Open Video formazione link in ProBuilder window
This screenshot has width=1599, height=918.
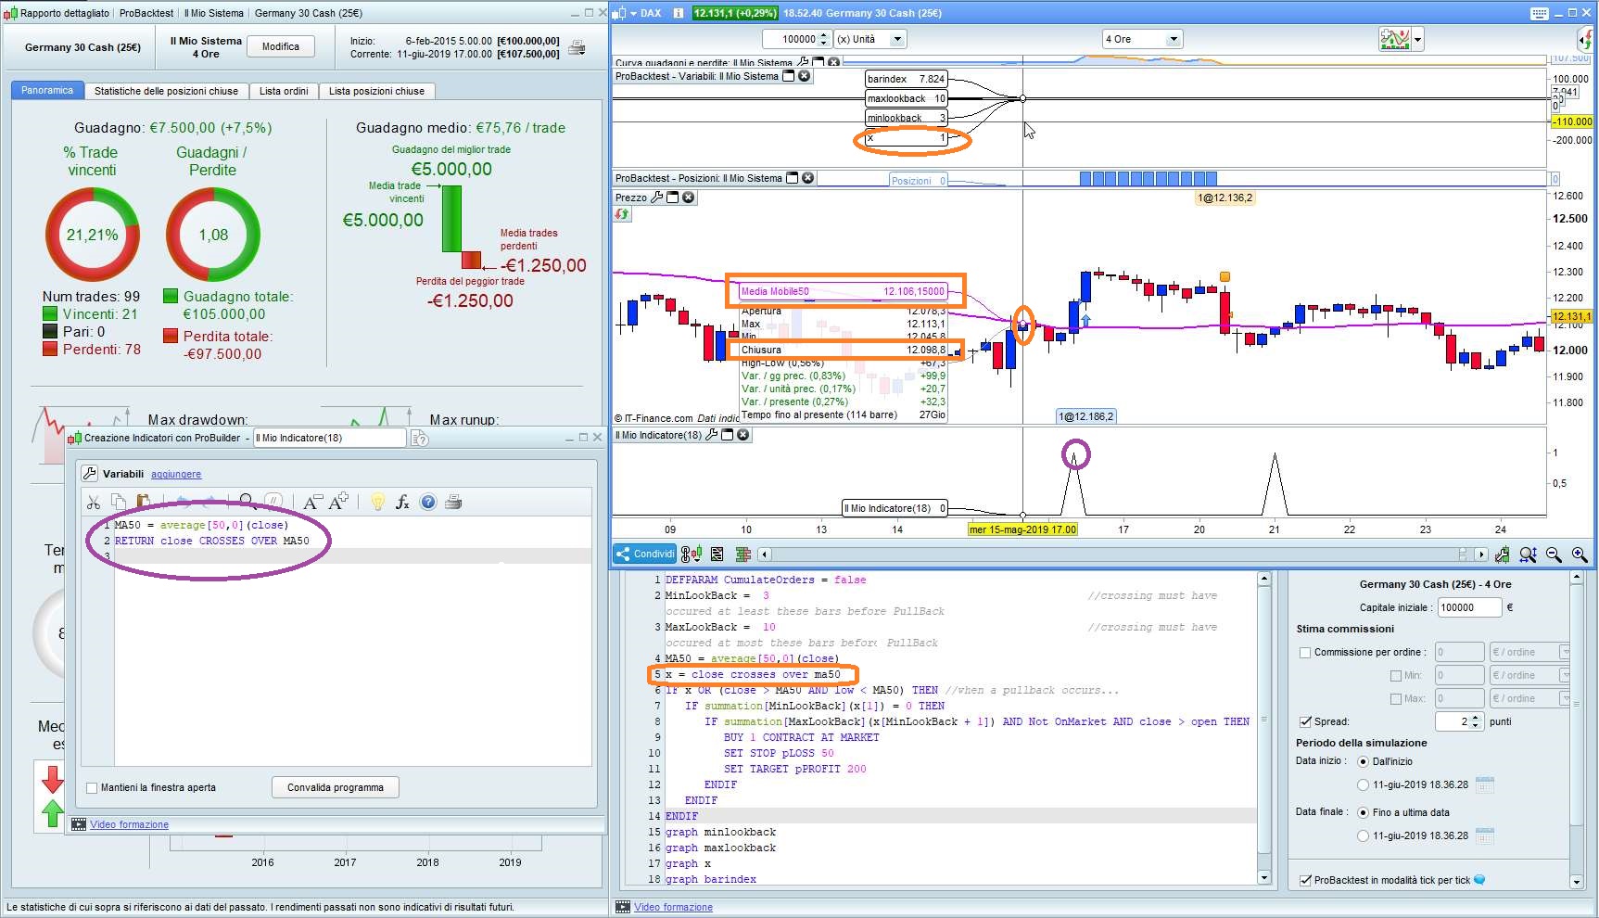tap(129, 824)
